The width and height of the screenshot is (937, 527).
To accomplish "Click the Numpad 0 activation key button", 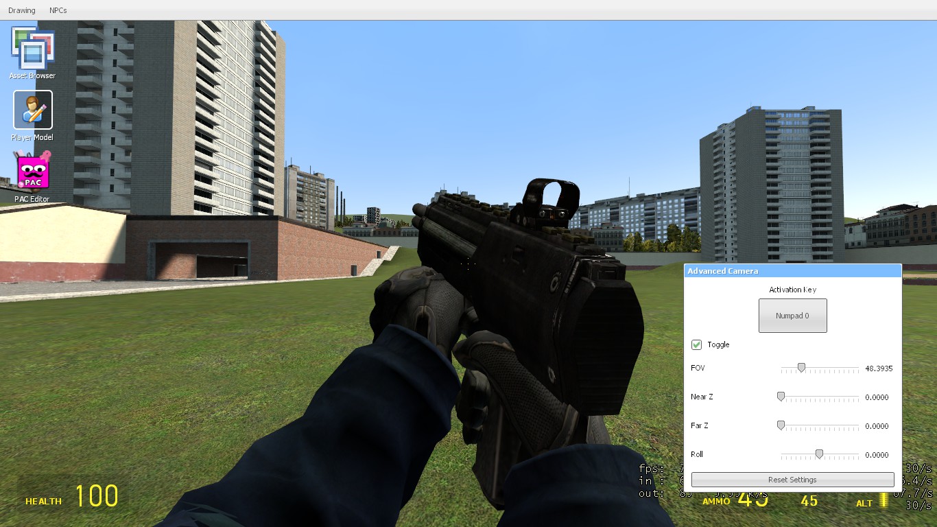I will pos(792,316).
